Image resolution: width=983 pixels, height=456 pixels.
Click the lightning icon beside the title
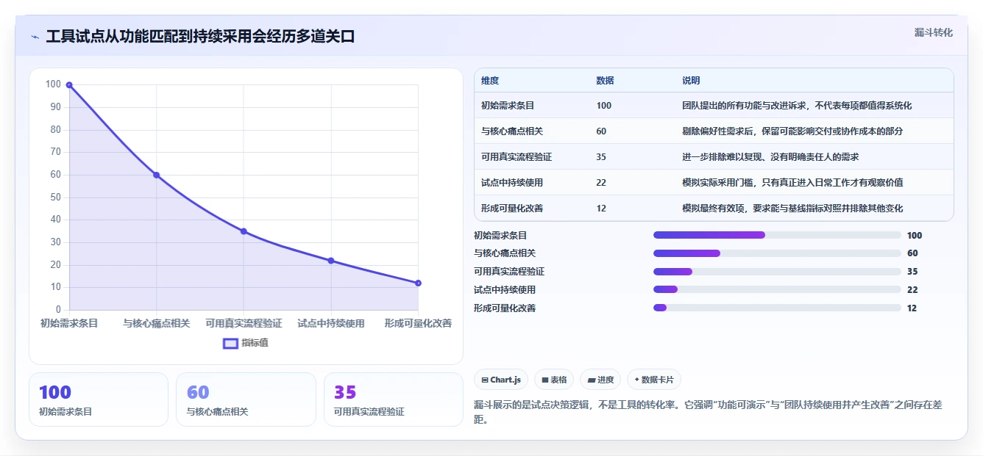point(35,37)
